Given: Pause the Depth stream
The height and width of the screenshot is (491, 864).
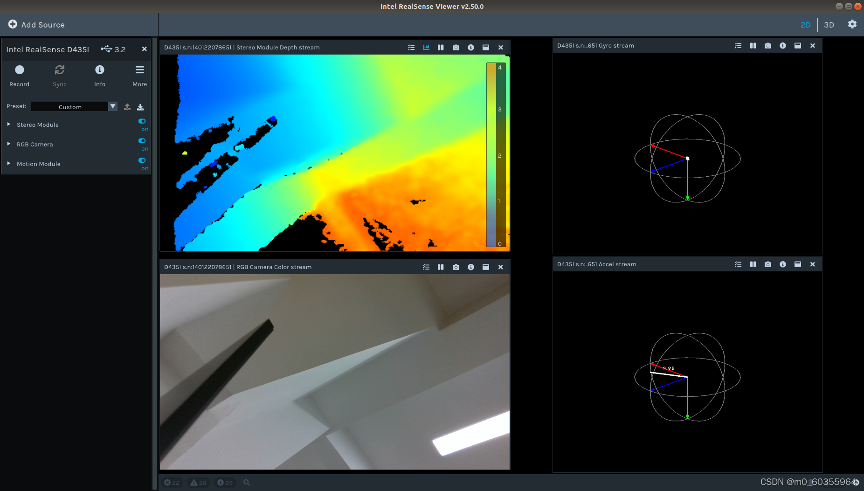Looking at the screenshot, I should [x=441, y=48].
